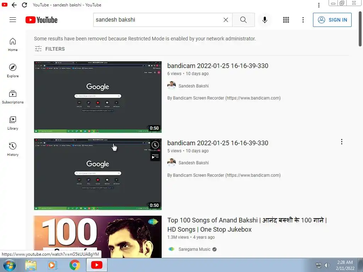This screenshot has height=272, width=363.
Task: Open Sandesh Bakshi channel on second result
Action: 194,163
